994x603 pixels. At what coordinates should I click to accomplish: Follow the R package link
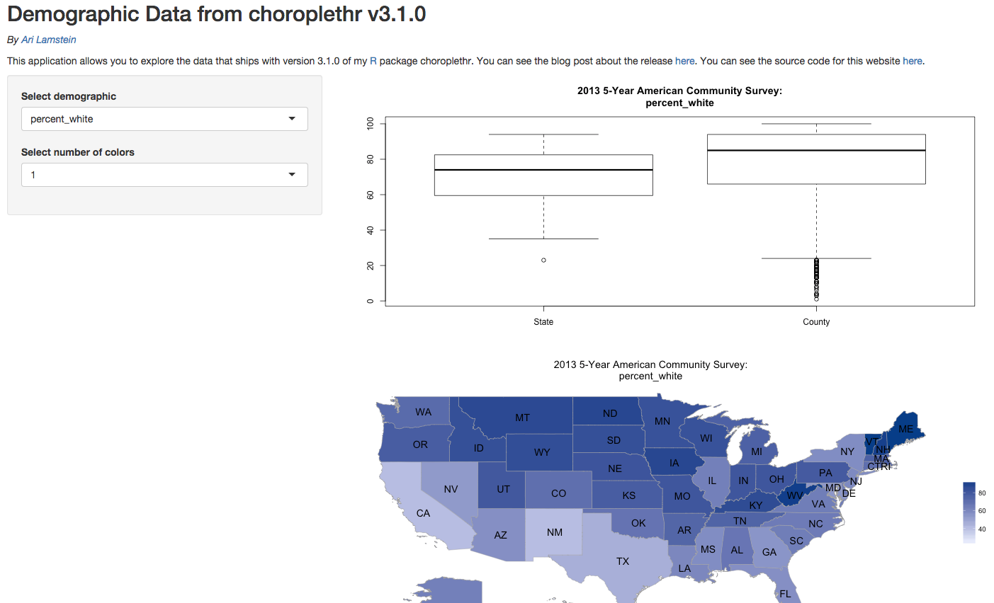(x=373, y=61)
